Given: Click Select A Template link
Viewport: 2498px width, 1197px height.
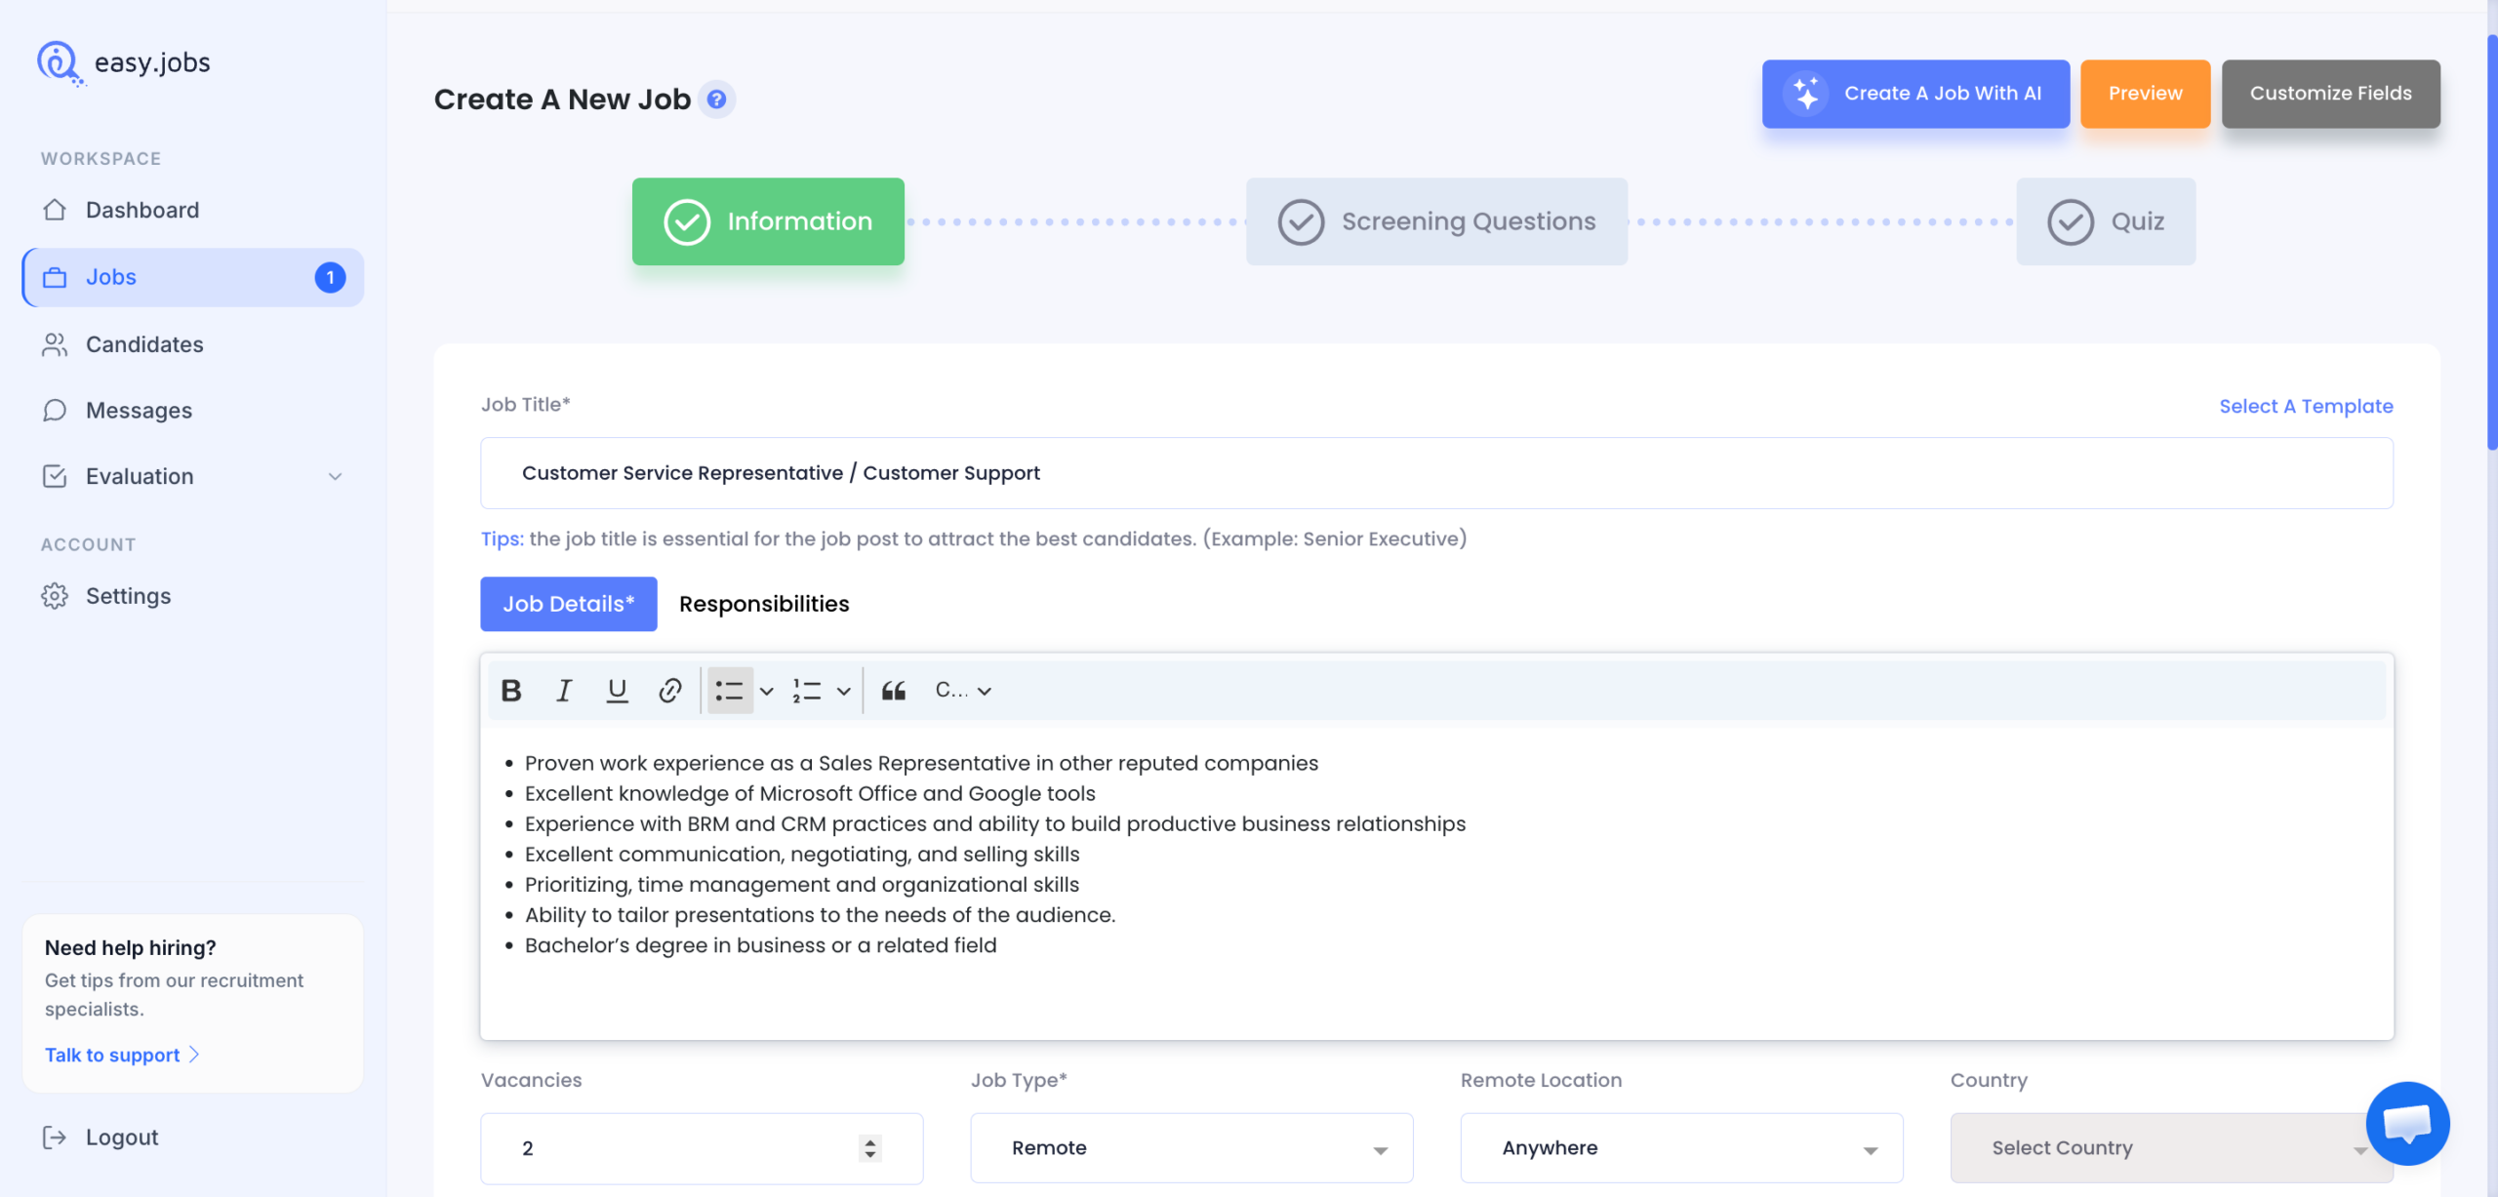Looking at the screenshot, I should pos(2306,406).
